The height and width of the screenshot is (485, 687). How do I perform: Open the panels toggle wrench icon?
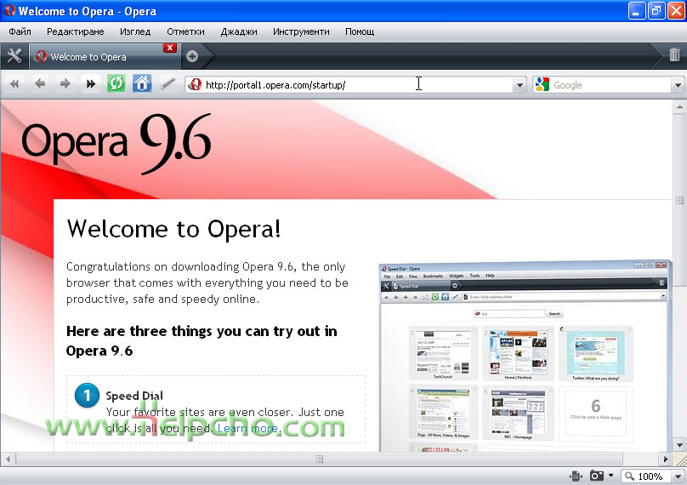point(14,56)
